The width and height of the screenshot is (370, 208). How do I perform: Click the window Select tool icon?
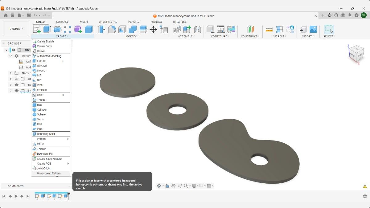(329, 29)
